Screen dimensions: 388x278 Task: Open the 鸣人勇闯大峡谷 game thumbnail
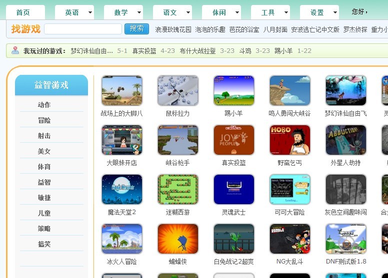290,91
